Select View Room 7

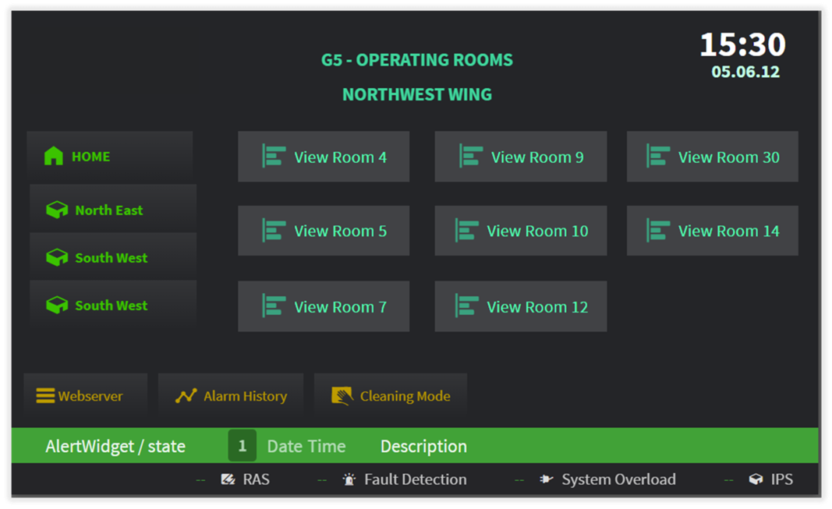(323, 307)
